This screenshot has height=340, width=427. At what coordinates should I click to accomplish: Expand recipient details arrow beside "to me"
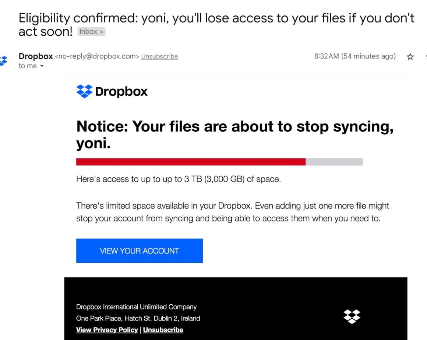(42, 66)
